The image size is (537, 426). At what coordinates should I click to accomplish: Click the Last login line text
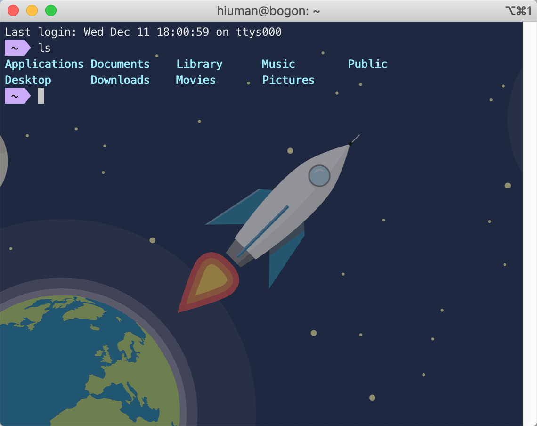point(143,32)
